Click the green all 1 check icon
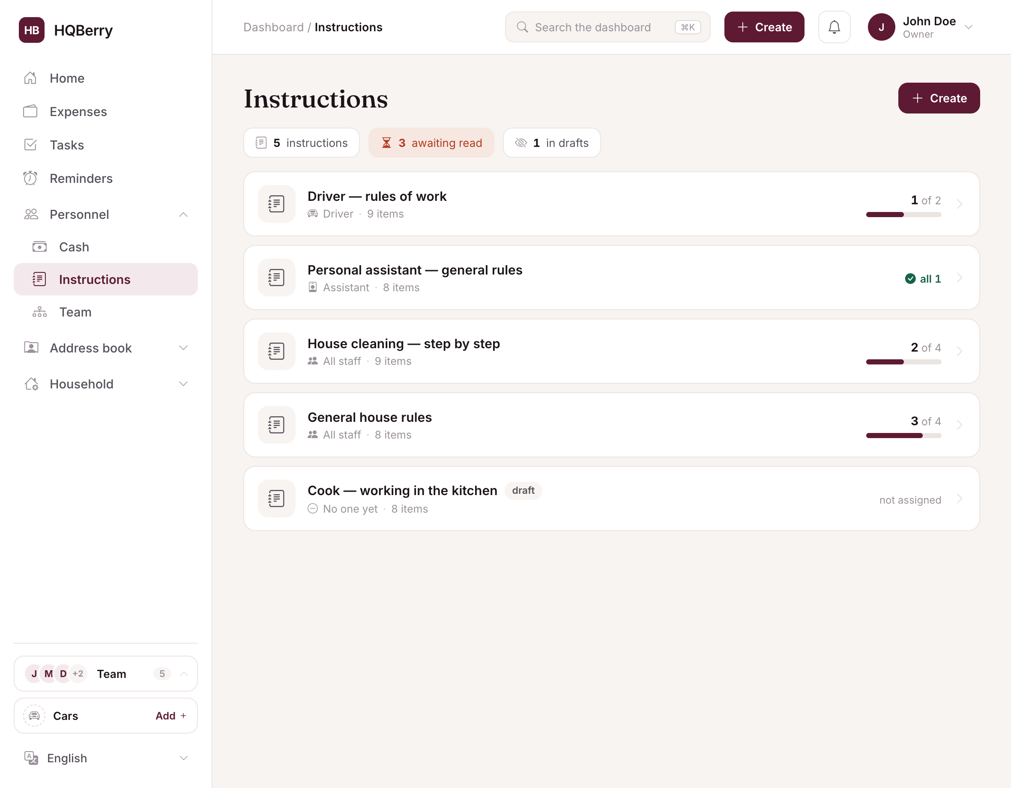 click(910, 278)
